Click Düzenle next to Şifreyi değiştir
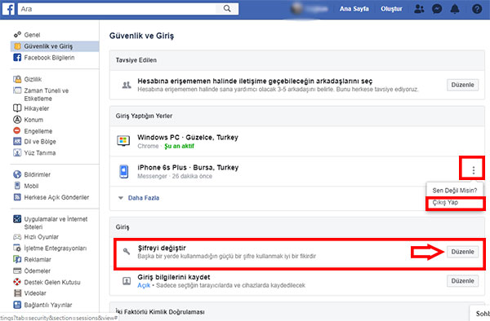 pos(462,252)
